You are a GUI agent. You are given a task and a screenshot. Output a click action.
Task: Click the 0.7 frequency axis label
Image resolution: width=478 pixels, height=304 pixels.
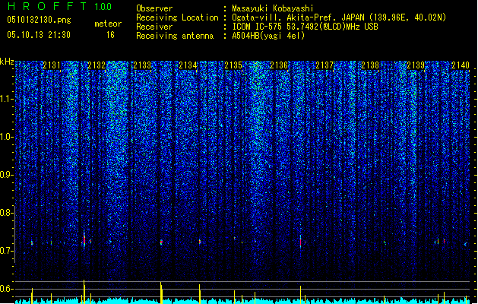tap(6, 251)
